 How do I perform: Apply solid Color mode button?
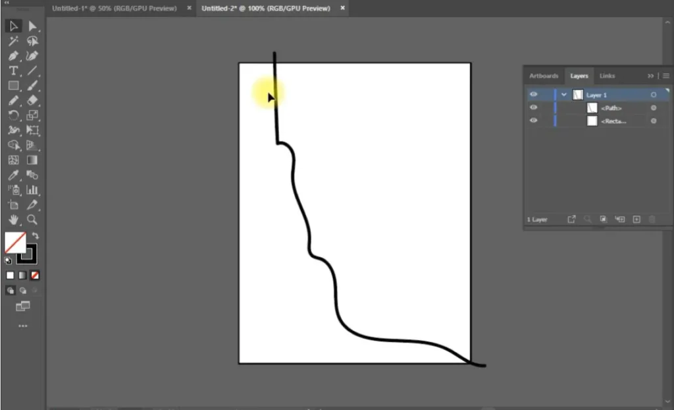coord(11,275)
